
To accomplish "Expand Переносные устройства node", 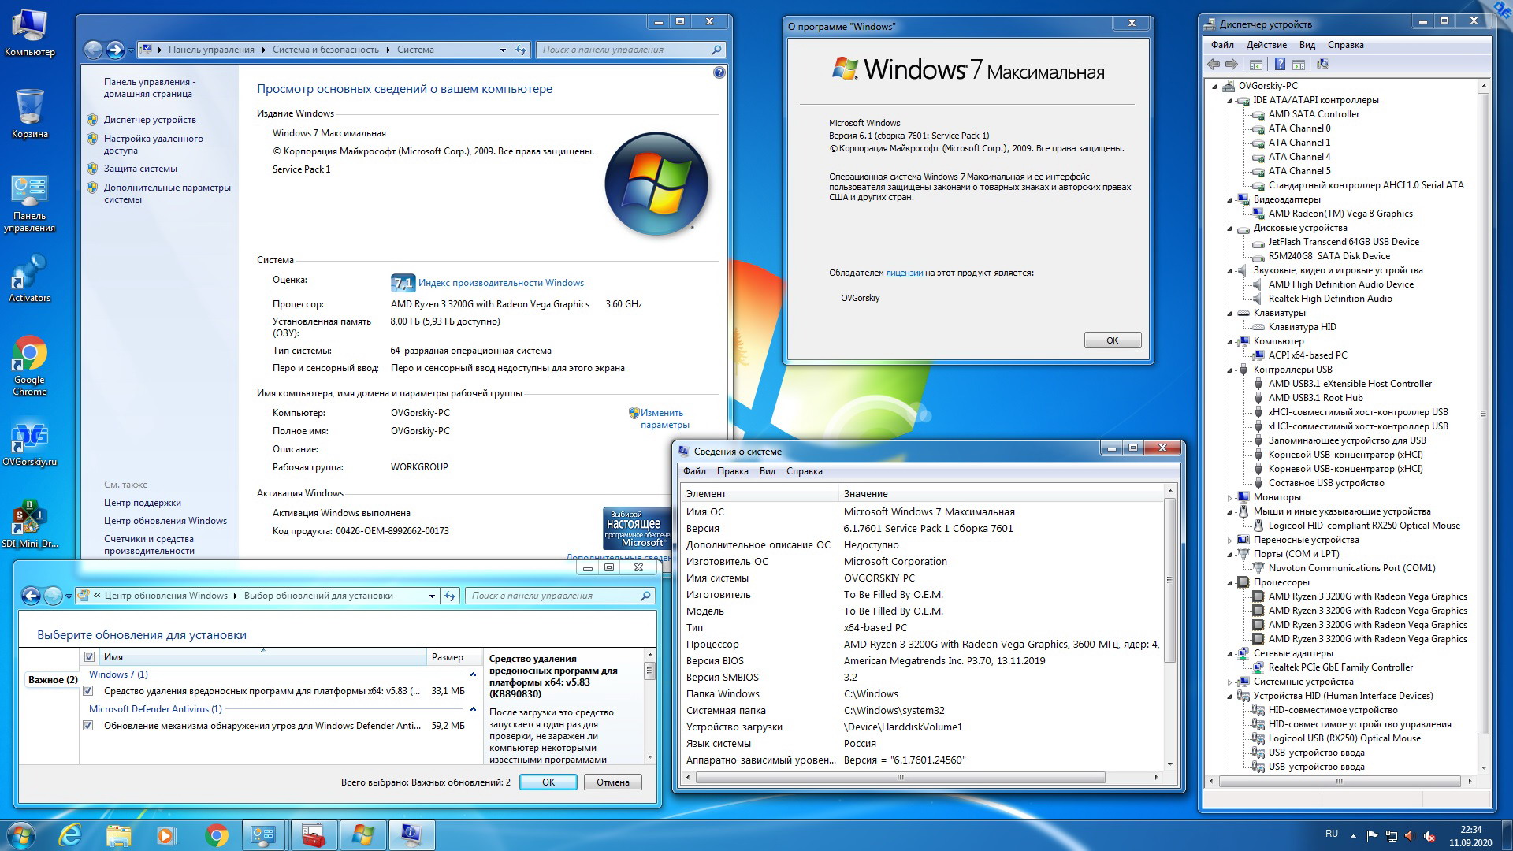I will 1229,541.
